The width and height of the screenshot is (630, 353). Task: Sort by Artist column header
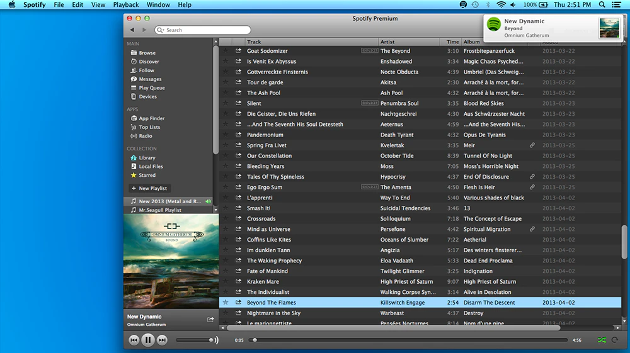[x=409, y=42]
